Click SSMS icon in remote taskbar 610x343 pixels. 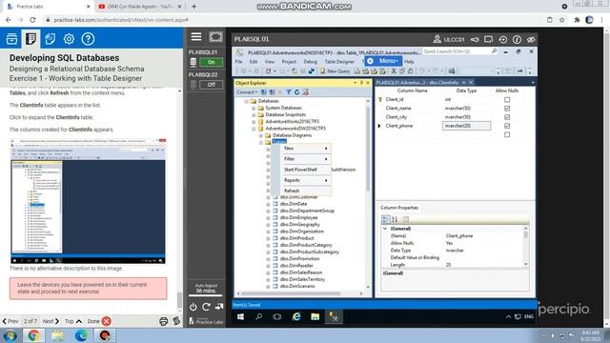[334, 317]
